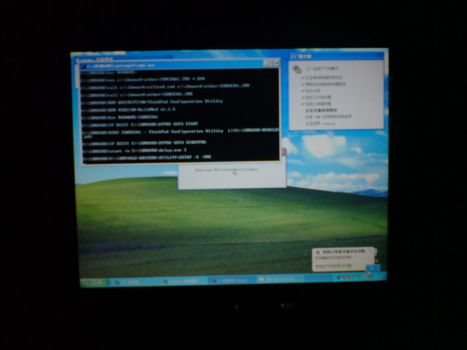
Task: Click the security alert balloon message
Action: coord(334,261)
